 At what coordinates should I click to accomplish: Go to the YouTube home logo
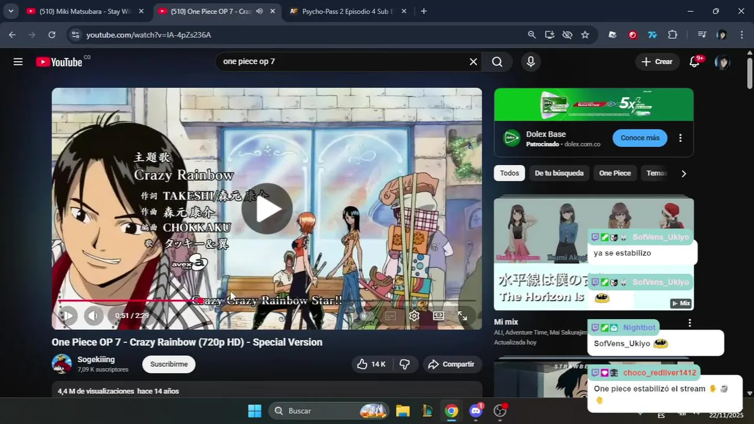coord(59,62)
